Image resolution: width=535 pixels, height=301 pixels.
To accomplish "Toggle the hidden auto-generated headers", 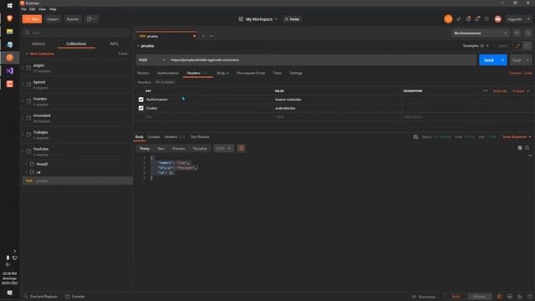I will tap(166, 82).
